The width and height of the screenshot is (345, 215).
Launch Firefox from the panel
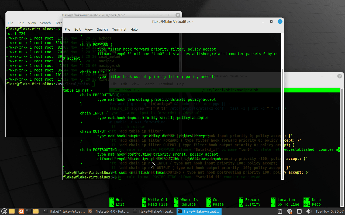(x=21, y=211)
